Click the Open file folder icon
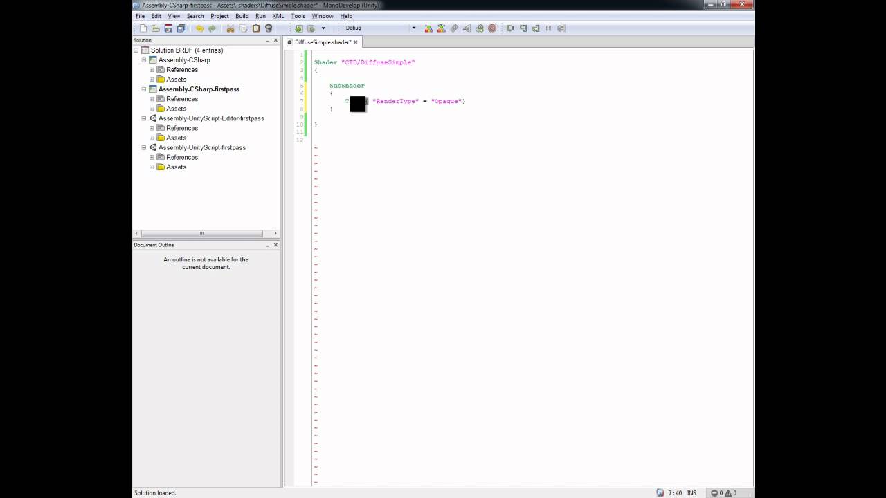886x498 pixels. 156,28
